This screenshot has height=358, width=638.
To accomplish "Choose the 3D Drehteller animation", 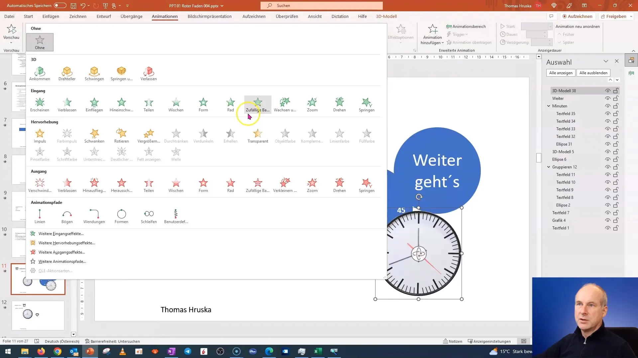I will pos(67,74).
